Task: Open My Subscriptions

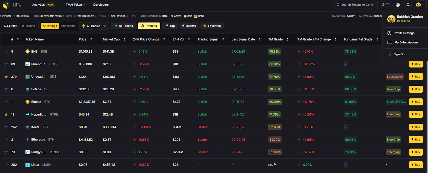Action: click(403, 42)
